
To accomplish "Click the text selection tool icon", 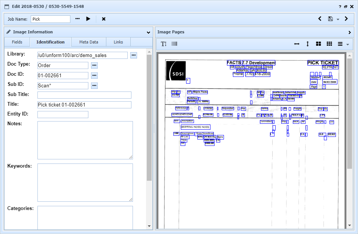I will tap(164, 44).
